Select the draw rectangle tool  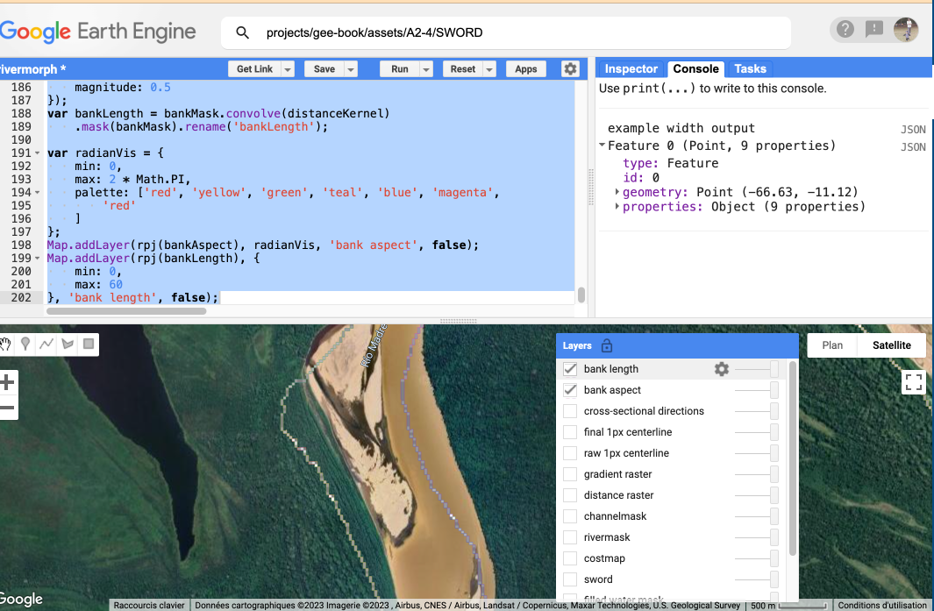(88, 345)
